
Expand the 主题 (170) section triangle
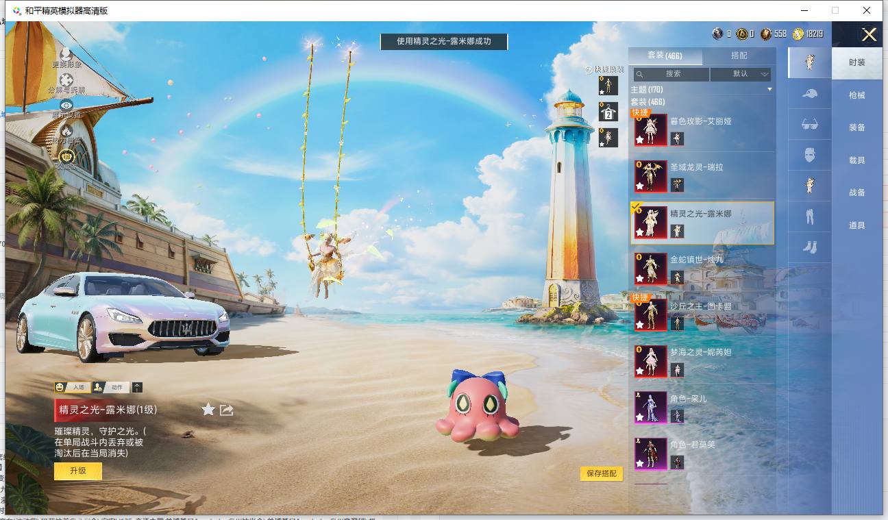(769, 90)
